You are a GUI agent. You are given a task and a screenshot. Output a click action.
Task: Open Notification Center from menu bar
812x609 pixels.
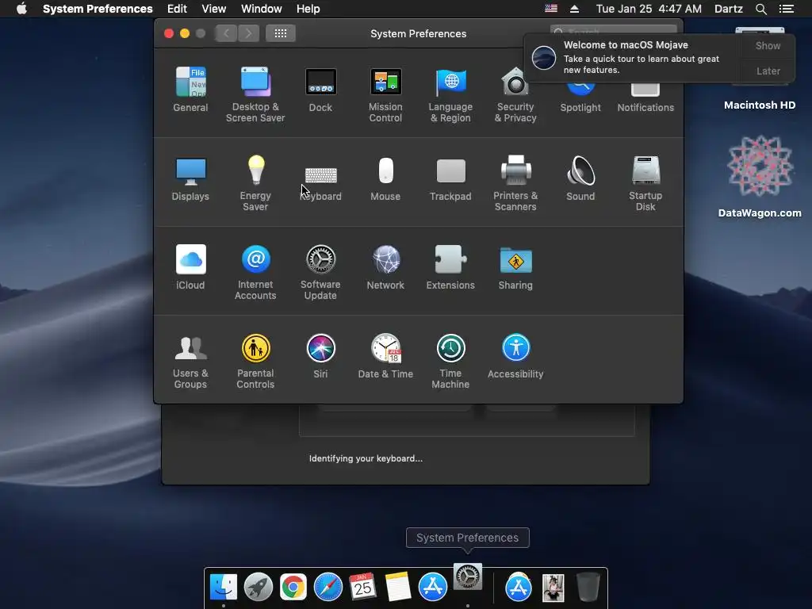click(x=787, y=9)
